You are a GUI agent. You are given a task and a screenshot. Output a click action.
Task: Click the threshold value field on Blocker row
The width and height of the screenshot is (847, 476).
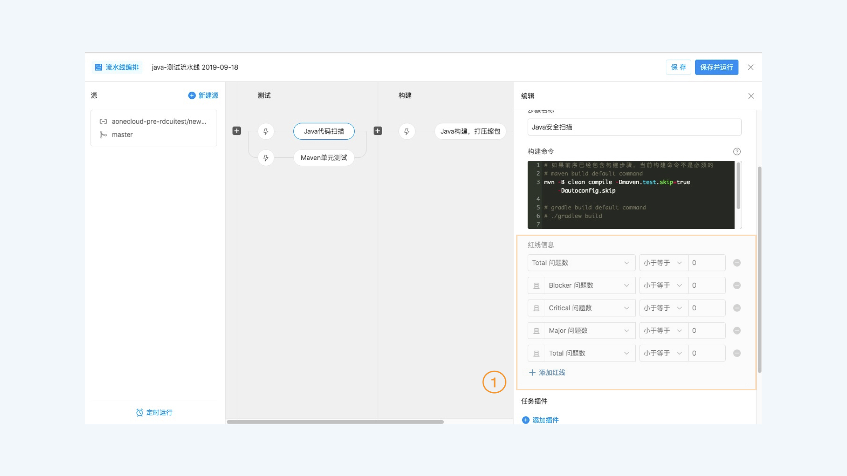(x=707, y=285)
